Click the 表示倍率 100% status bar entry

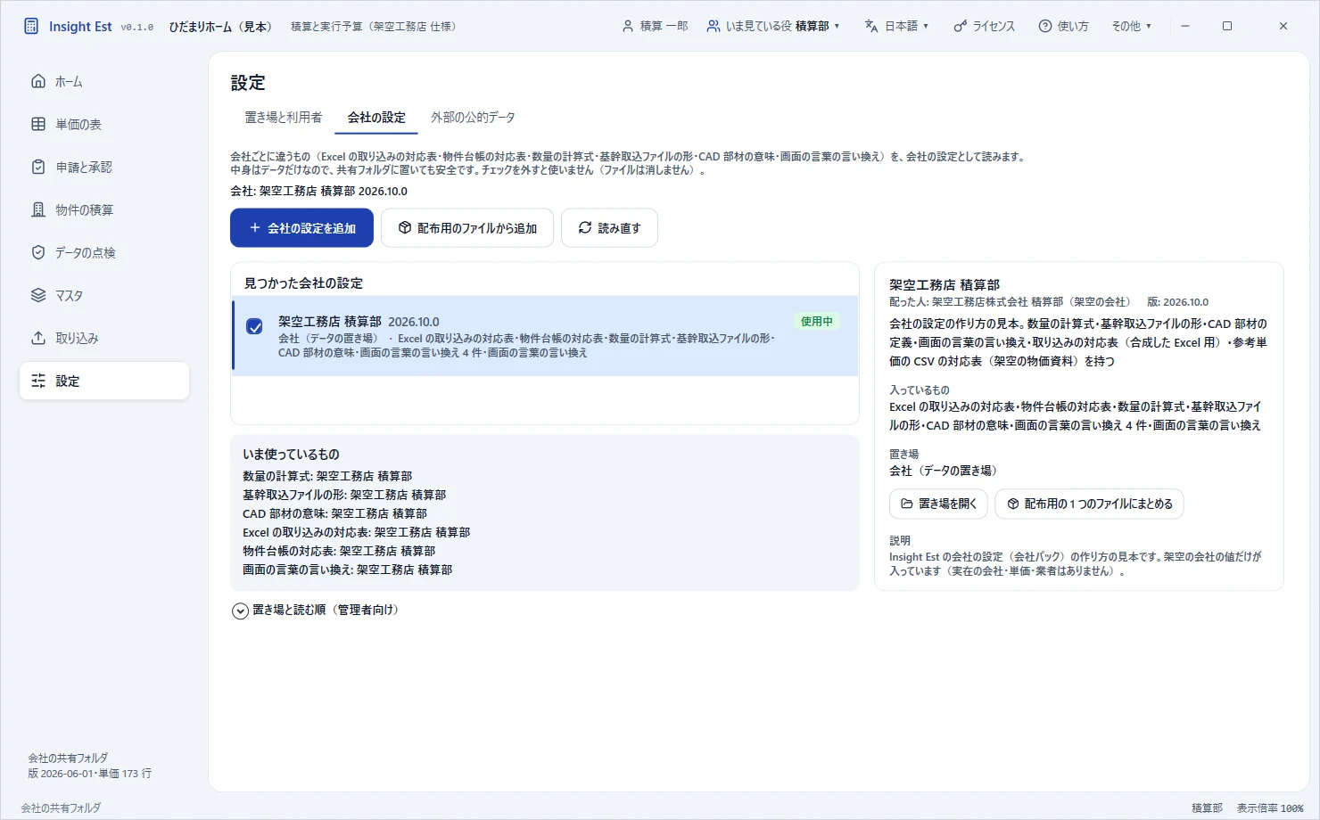[x=1270, y=808]
